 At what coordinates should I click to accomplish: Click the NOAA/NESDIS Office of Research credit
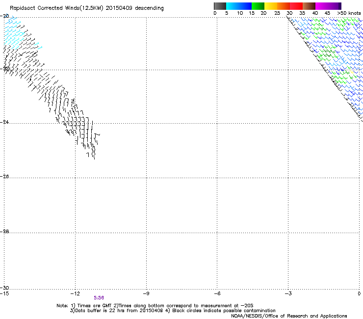pos(289,316)
